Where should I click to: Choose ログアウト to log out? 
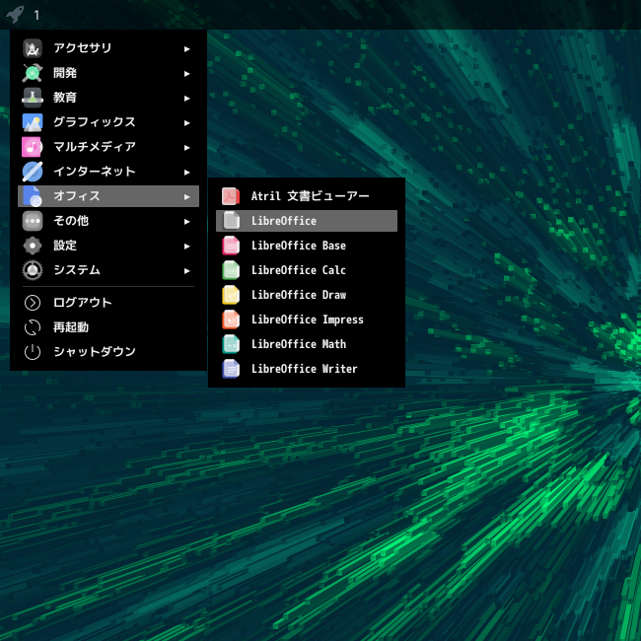108,303
